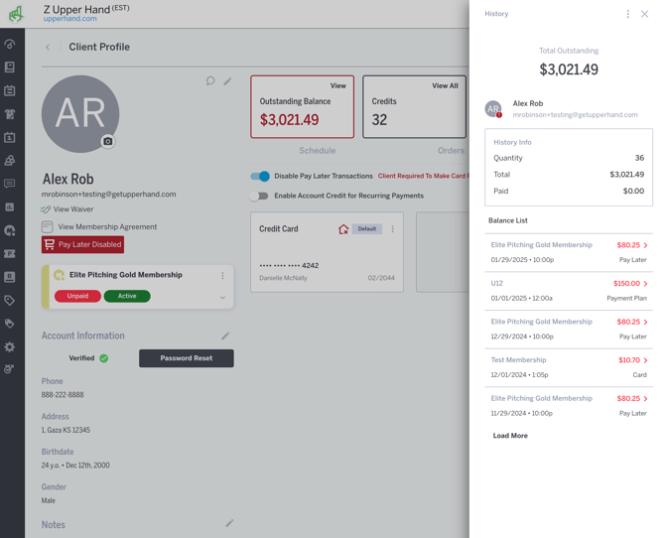Image resolution: width=665 pixels, height=538 pixels.
Task: Edit Account Information with pencil icon
Action: click(x=225, y=336)
